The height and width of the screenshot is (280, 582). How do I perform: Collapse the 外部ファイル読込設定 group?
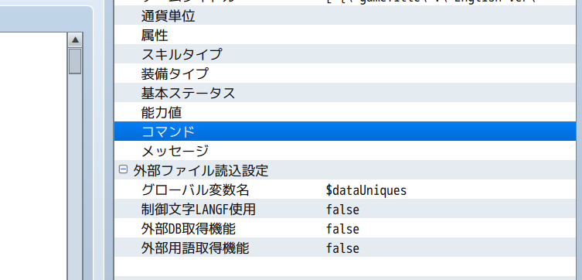click(x=123, y=169)
